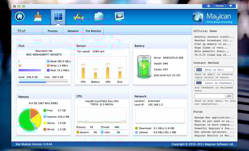Viewport: 249px width, 151px height.
Task: Click 'WDC WD6400BPVT-00HXZT0' disk model text
Action: [x=44, y=55]
